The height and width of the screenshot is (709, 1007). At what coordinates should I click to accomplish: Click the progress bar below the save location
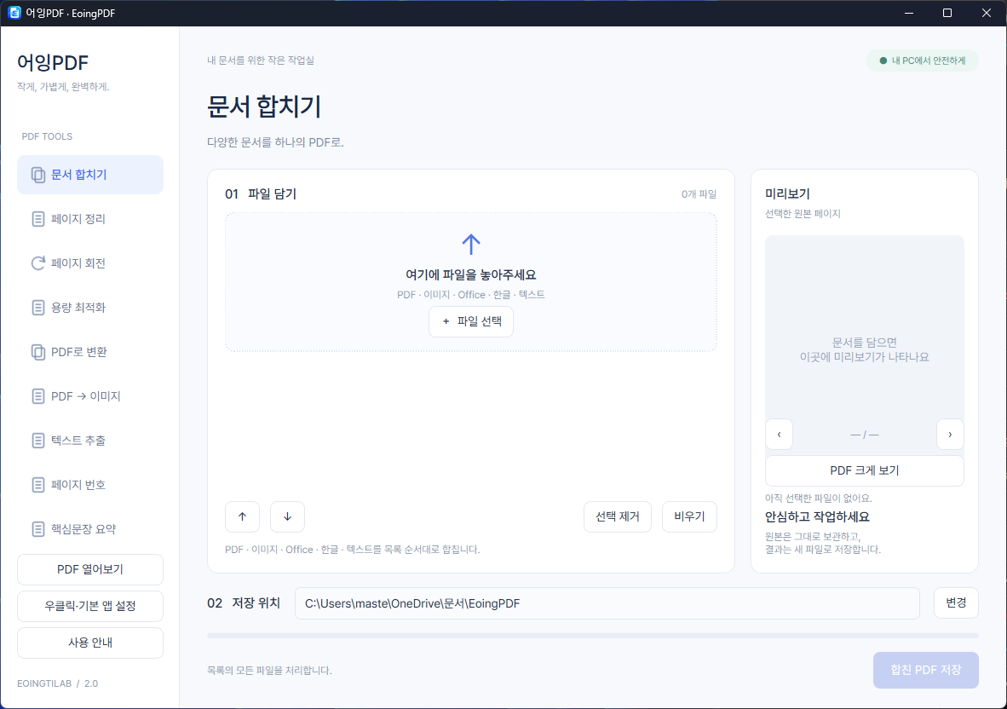[x=592, y=636]
